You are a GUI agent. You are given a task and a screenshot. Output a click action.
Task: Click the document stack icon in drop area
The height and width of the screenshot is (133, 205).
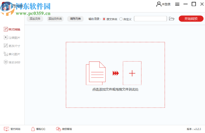[x=96, y=73]
